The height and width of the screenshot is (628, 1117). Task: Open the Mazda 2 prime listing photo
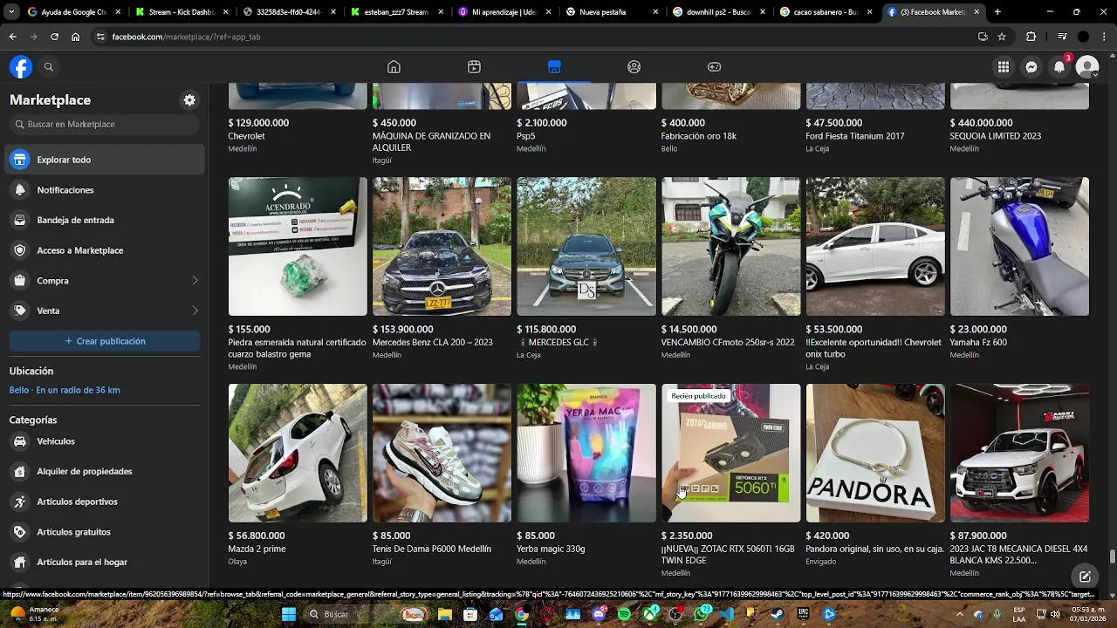click(298, 454)
